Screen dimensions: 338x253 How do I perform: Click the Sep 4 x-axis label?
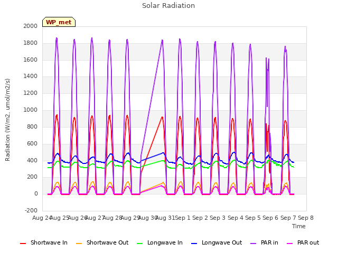[x=236, y=218]
